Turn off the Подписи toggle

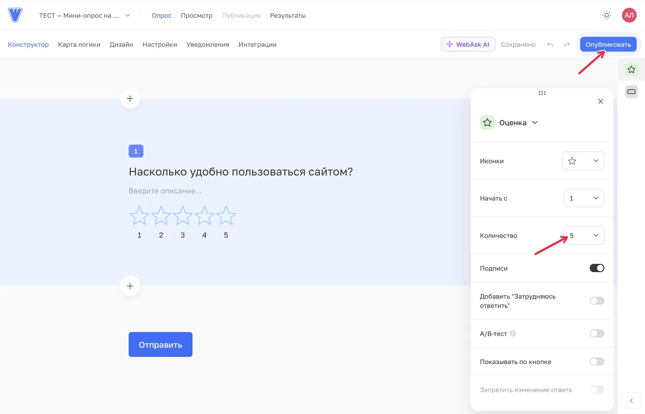pos(597,268)
